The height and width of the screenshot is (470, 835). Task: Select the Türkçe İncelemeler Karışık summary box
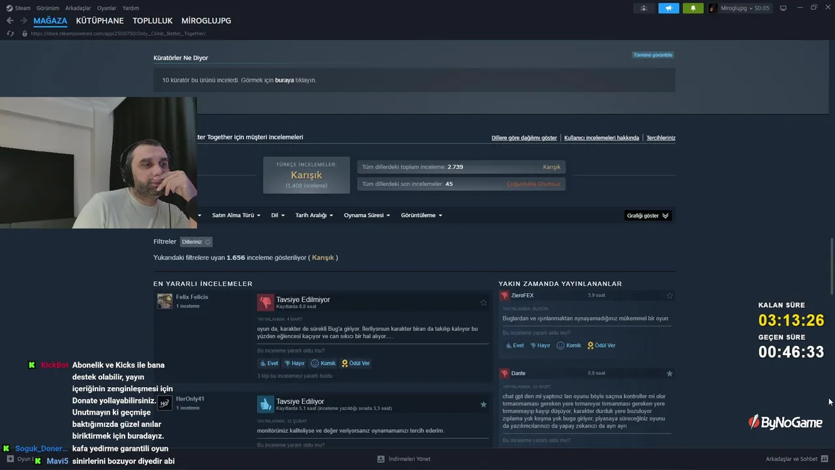[306, 175]
